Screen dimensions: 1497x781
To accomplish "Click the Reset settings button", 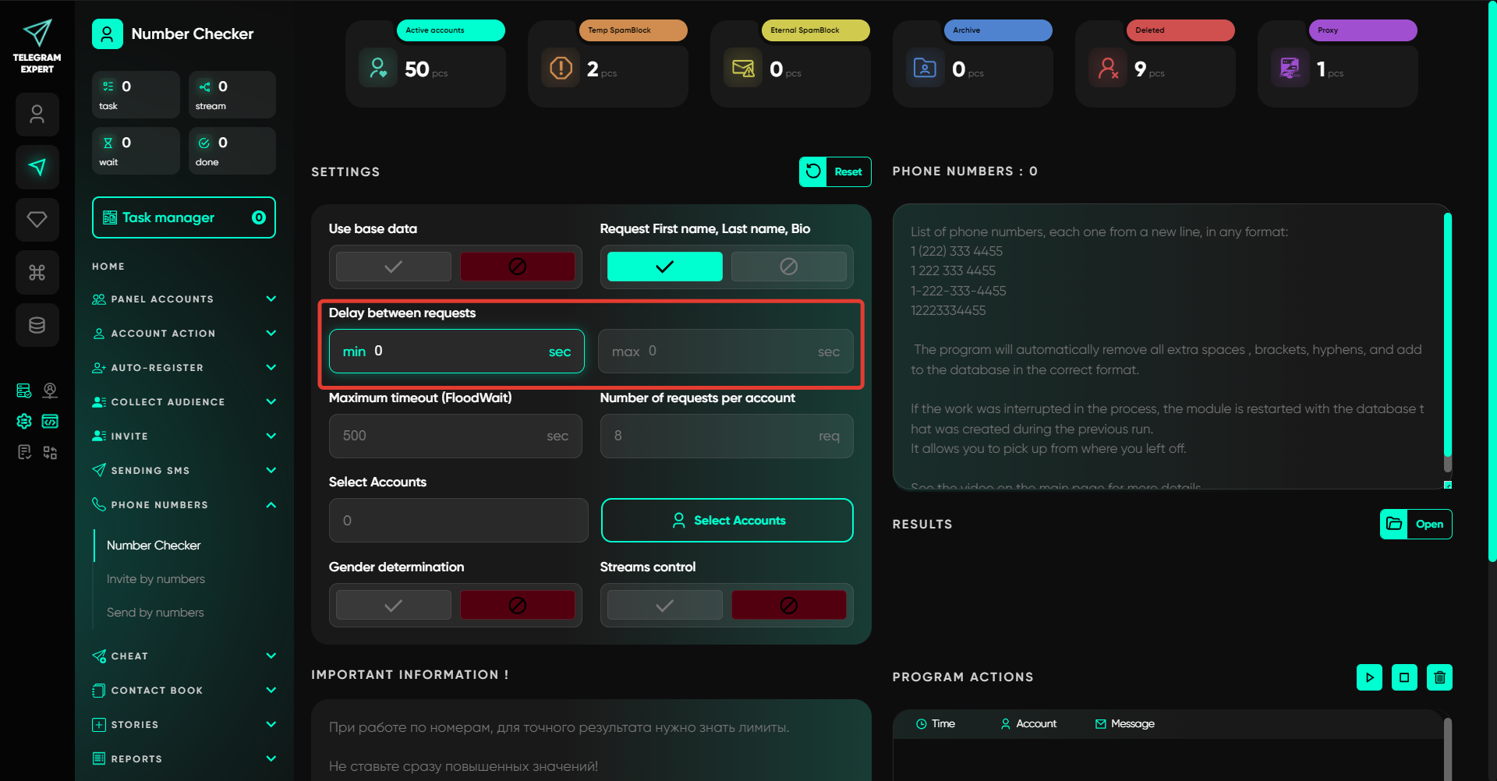I will click(835, 172).
